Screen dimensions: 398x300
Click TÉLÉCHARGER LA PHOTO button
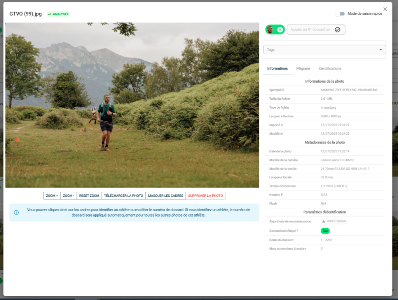(124, 196)
